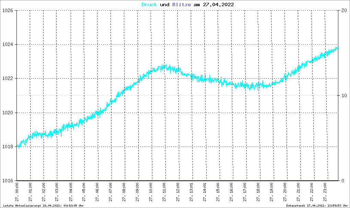Screen dimensions: 350x208
Task: Click the right axis label 0
Action: coord(343,181)
